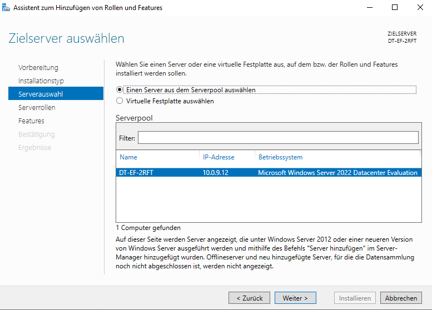
Task: Close the wizard with the X button
Action: tap(420, 8)
